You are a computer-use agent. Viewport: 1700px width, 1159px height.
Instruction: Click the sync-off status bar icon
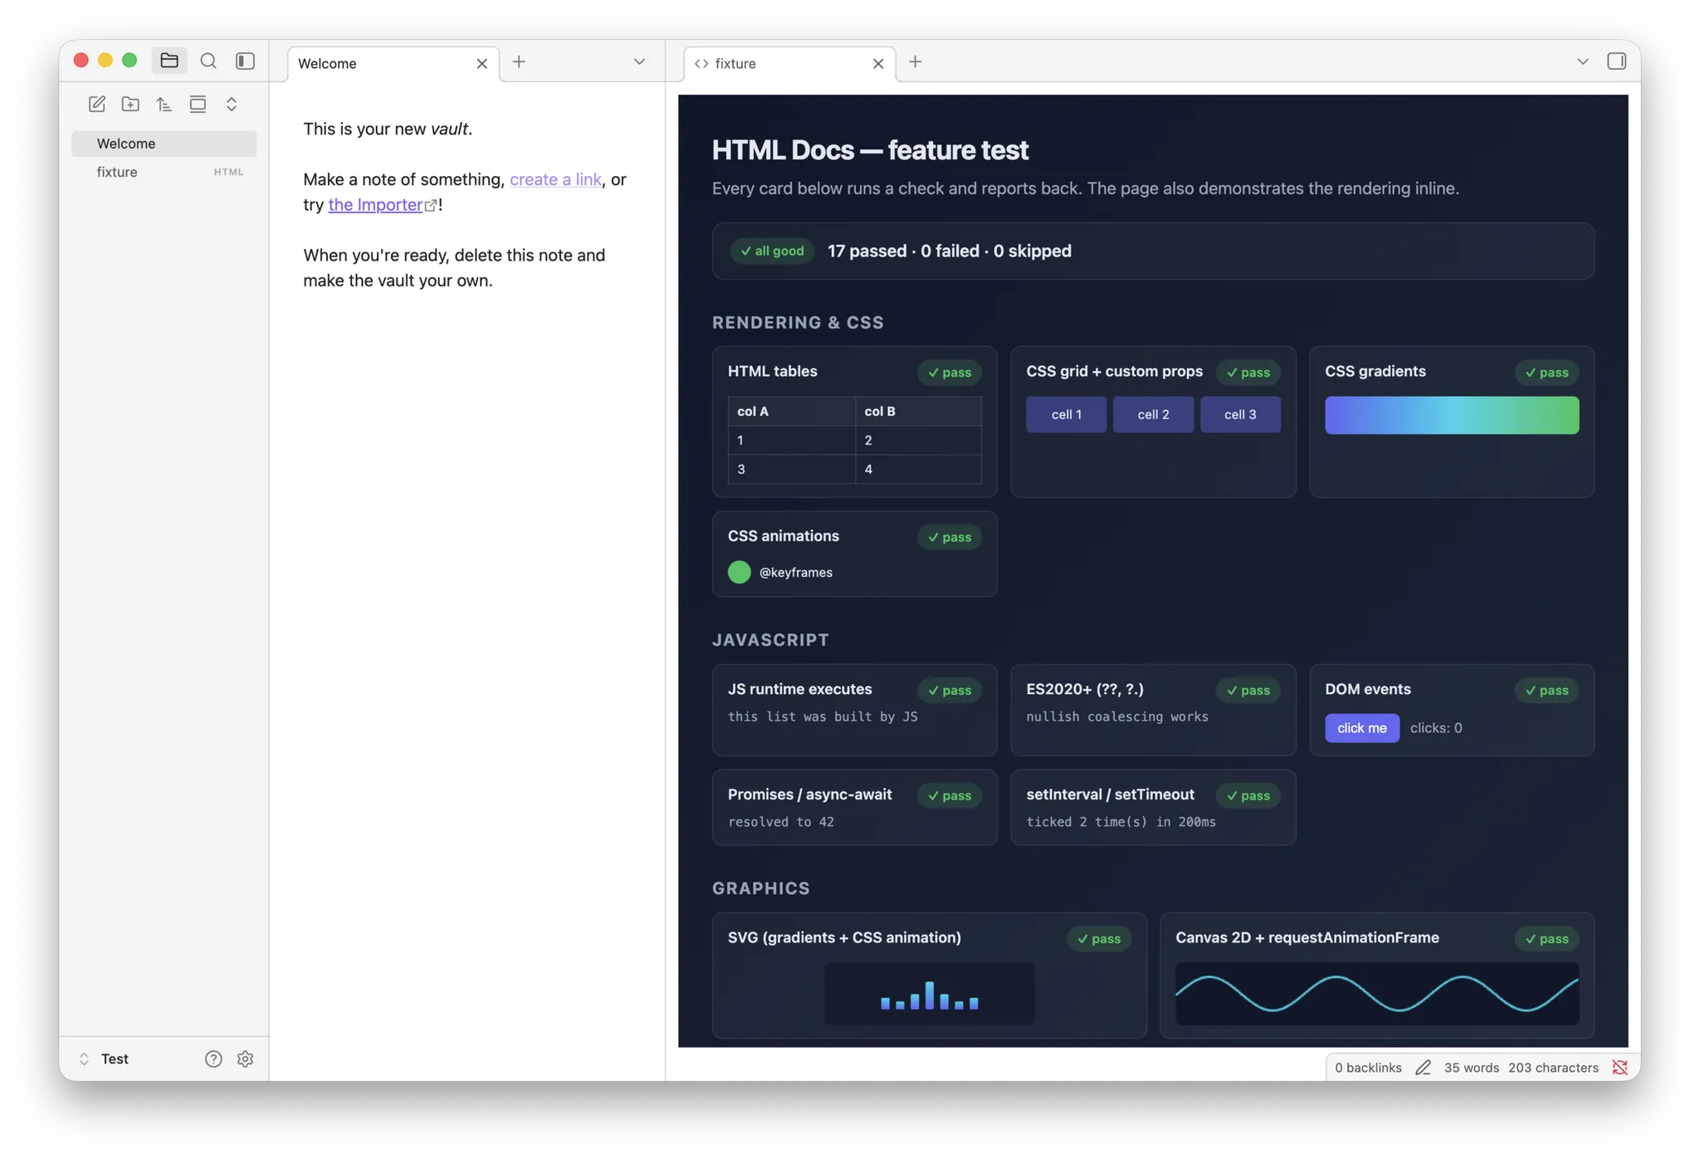point(1619,1068)
